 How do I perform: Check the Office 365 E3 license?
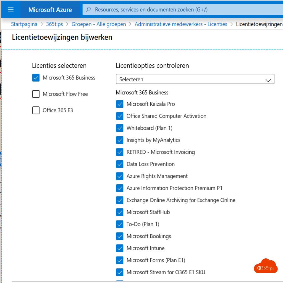coord(36,110)
